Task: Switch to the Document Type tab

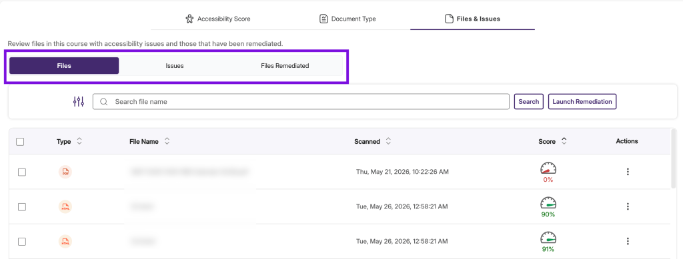Action: pos(348,19)
